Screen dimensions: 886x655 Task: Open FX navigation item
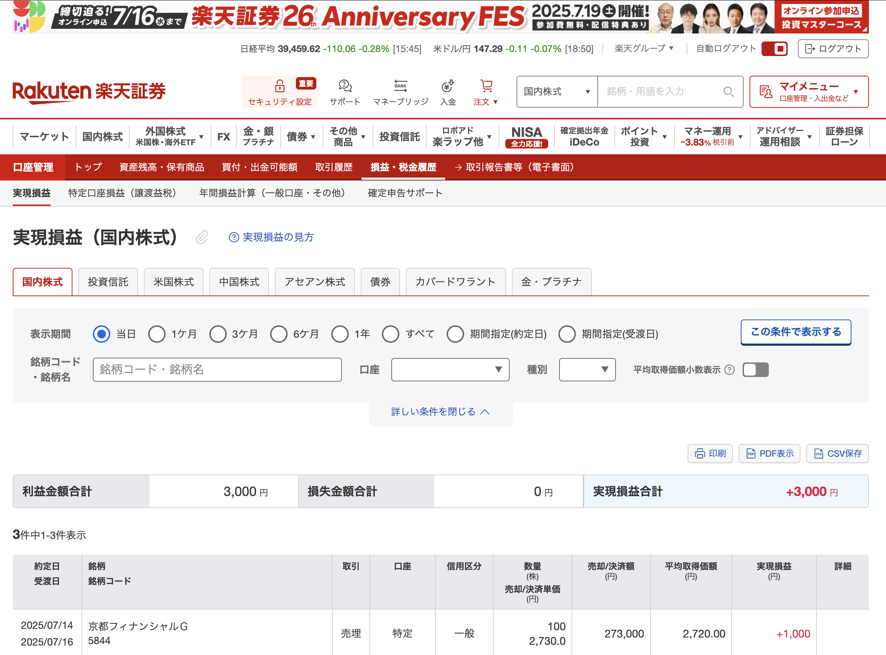[x=224, y=137]
